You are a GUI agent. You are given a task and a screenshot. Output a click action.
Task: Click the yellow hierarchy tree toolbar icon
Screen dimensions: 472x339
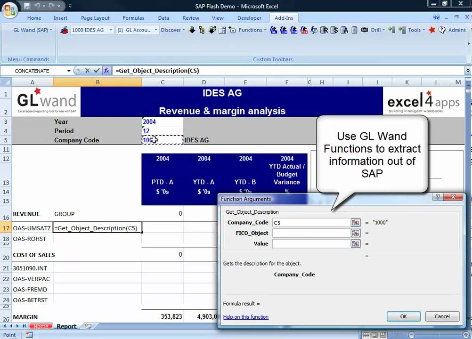(202, 30)
